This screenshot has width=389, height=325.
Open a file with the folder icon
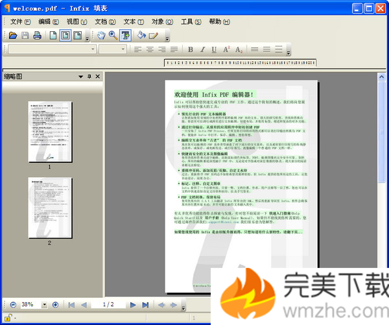point(13,36)
